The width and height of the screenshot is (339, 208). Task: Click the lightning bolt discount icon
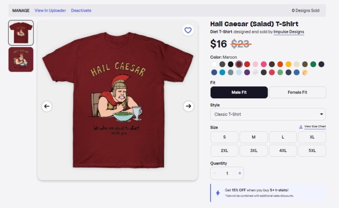[218, 193]
